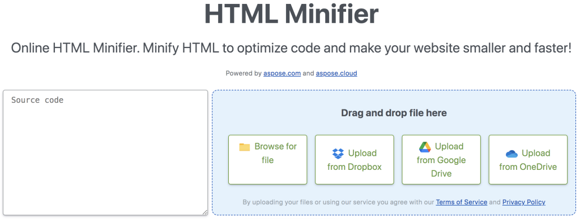580x219 pixels.
Task: Select 'from OneDrive' upload button text
Action: click(528, 167)
